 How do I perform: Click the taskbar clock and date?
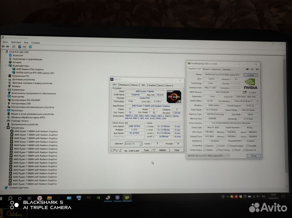pyautogui.click(x=273, y=197)
